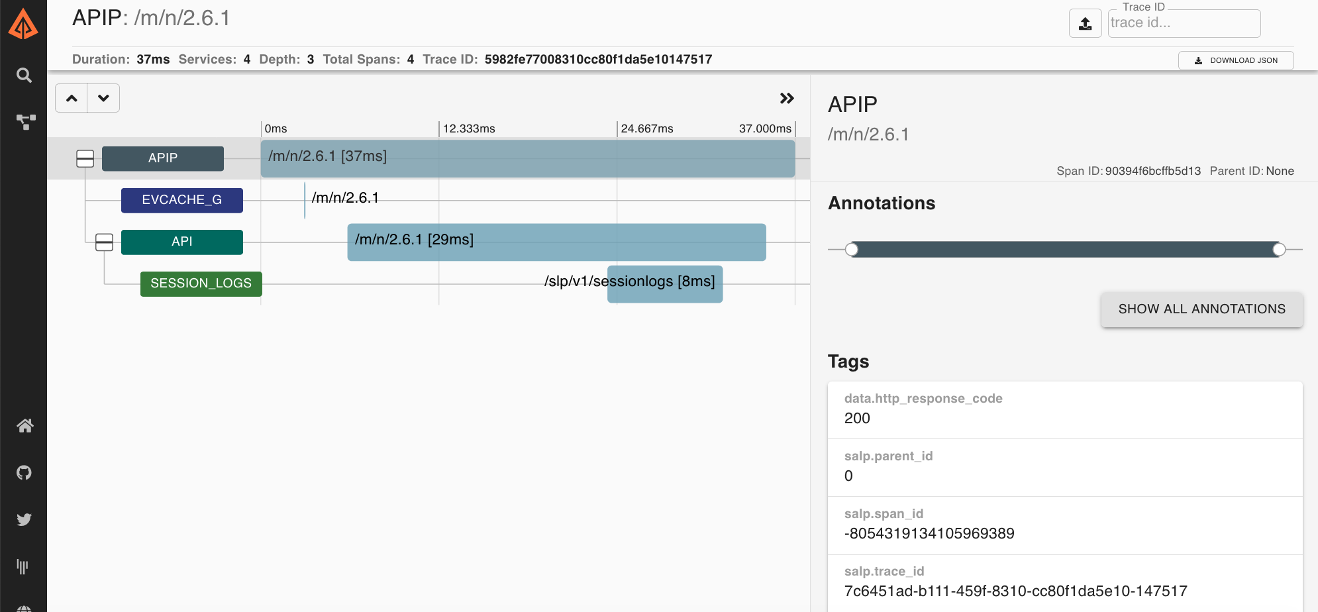Click the right annotation slider handle
1318x612 pixels.
(1279, 250)
